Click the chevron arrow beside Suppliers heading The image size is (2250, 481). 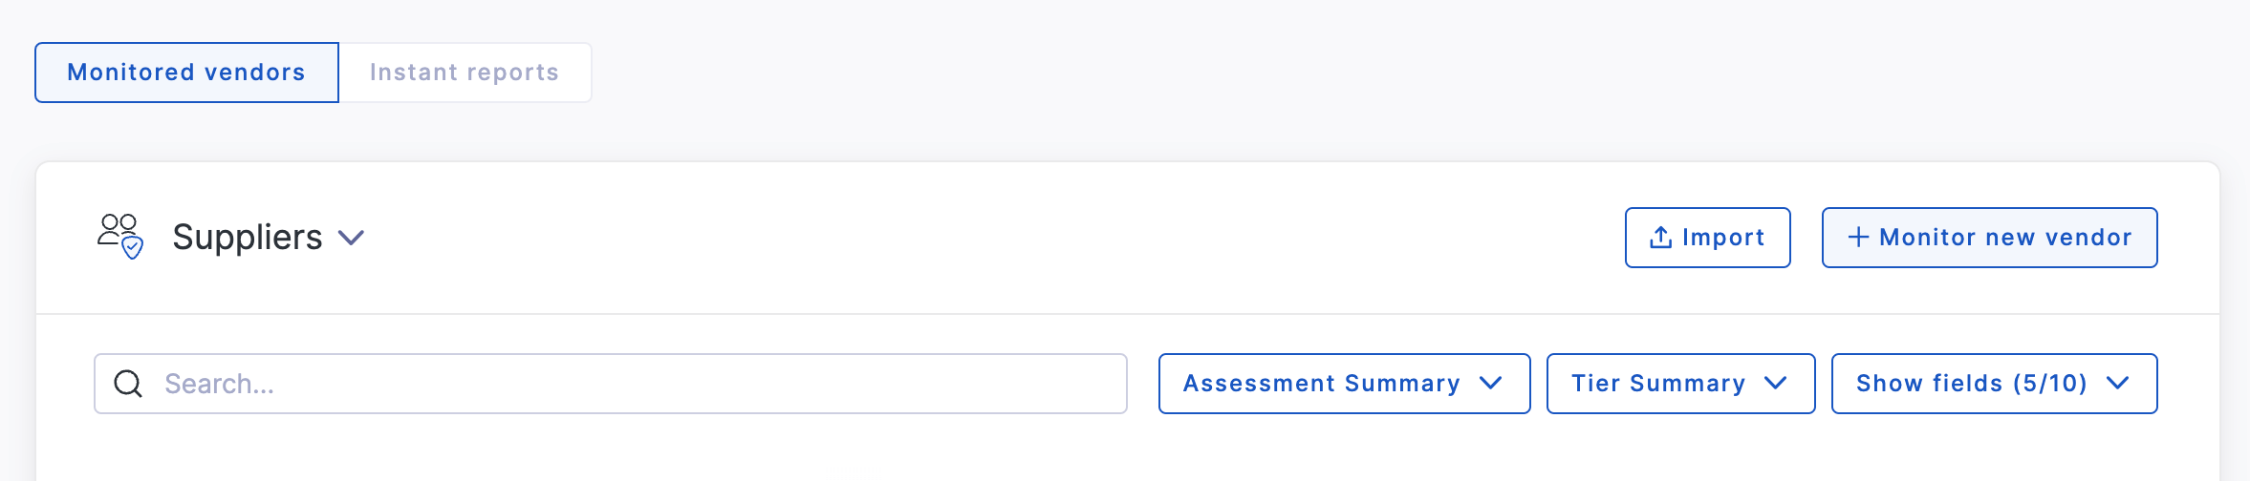click(x=352, y=238)
